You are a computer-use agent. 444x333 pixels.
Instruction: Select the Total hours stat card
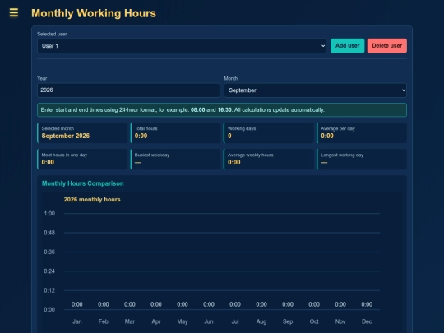tap(176, 133)
